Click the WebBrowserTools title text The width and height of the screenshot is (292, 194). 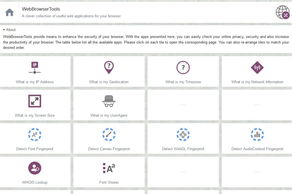[x=41, y=9]
